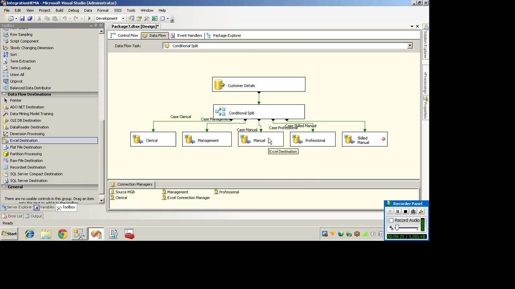The height and width of the screenshot is (289, 515).
Task: Select the Clerical Excel destination component
Action: click(x=153, y=139)
